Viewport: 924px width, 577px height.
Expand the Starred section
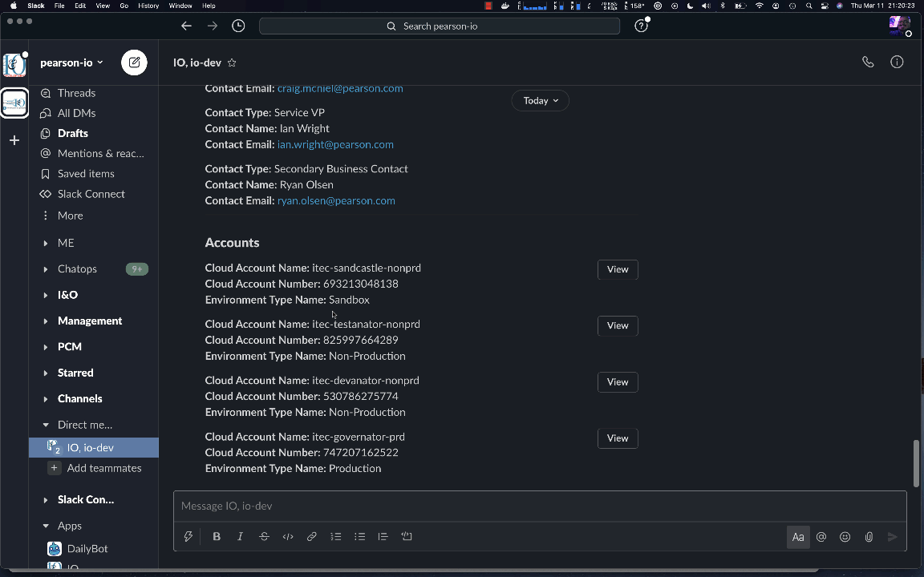(x=46, y=373)
